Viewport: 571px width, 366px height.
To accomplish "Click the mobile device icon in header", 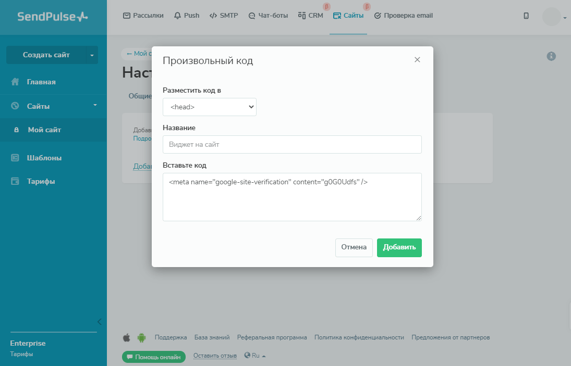I will [526, 16].
